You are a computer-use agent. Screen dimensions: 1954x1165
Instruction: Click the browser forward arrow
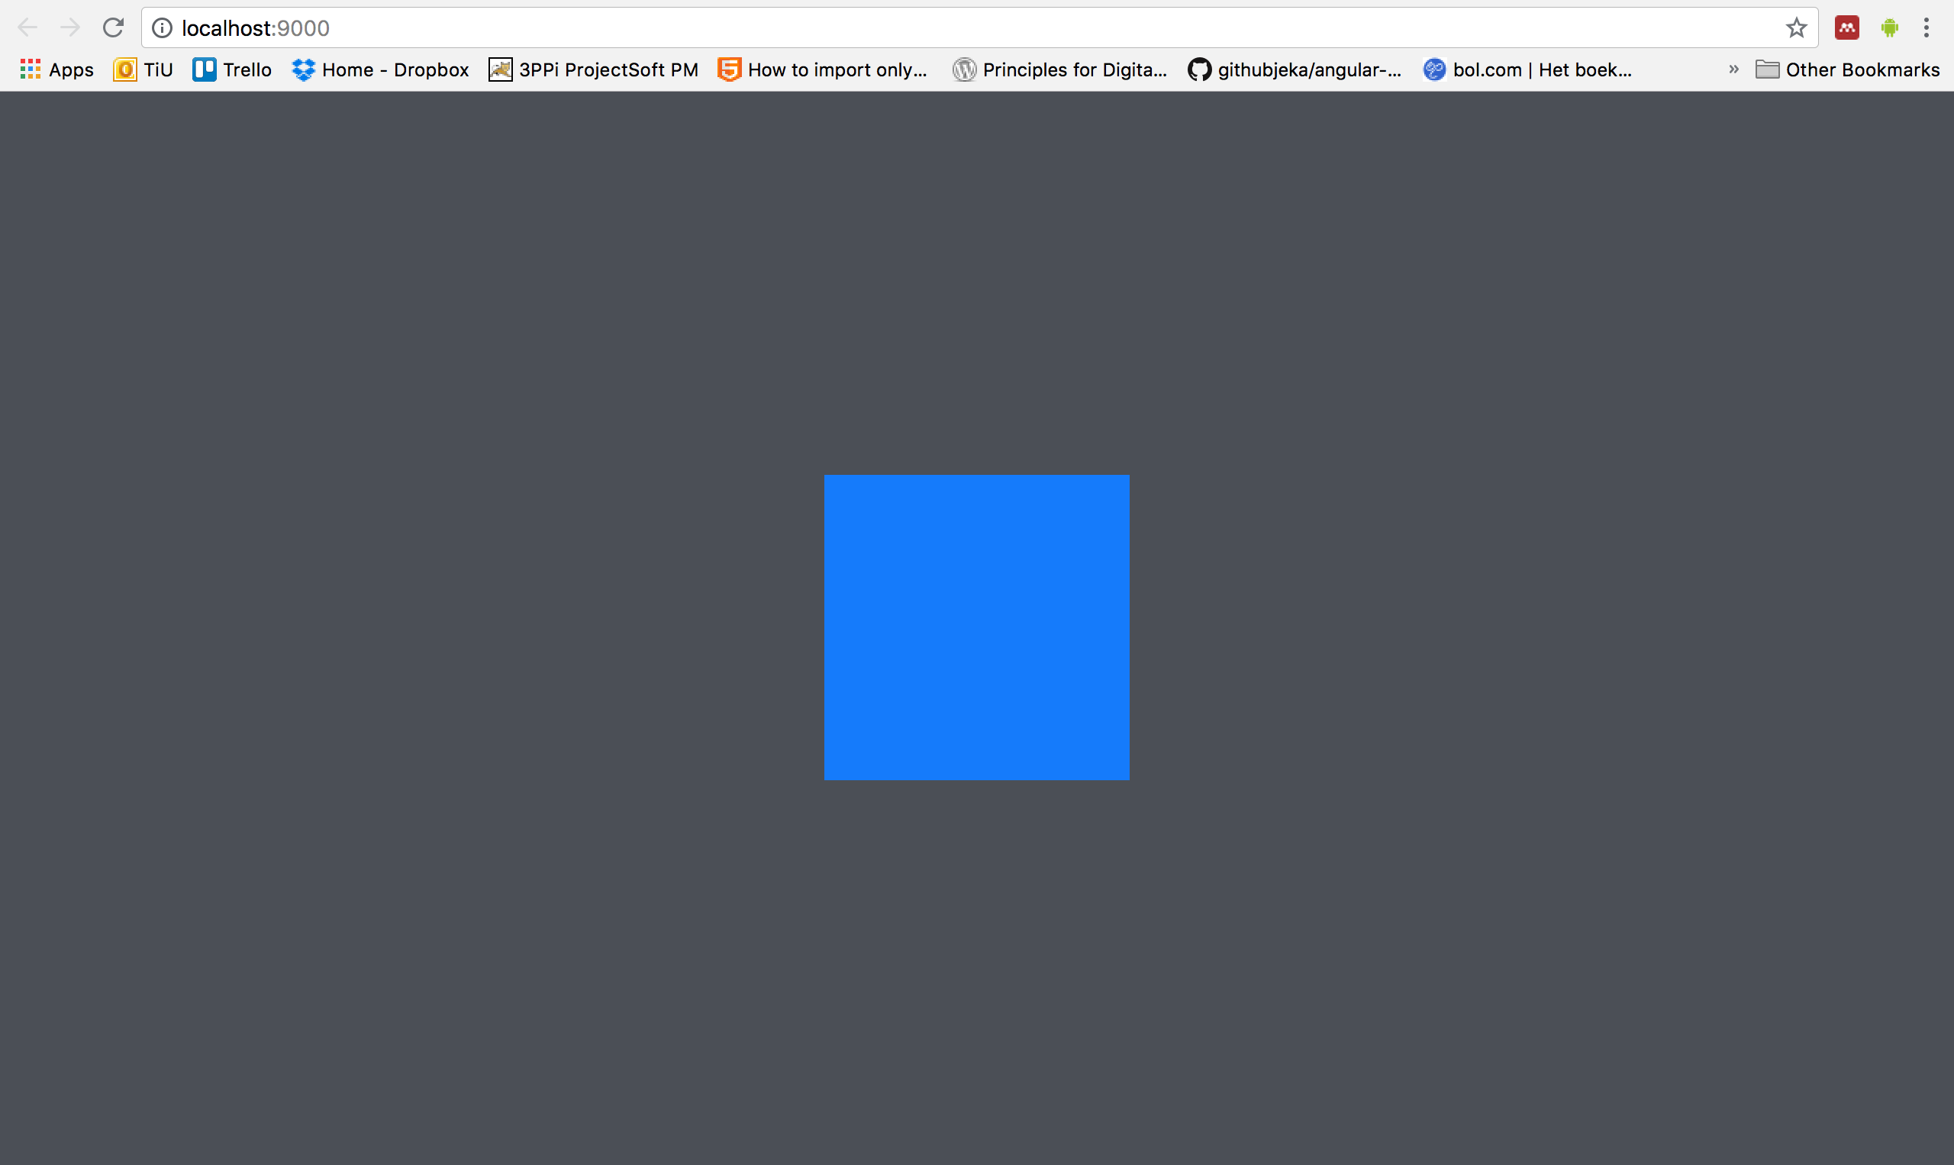[x=71, y=28]
